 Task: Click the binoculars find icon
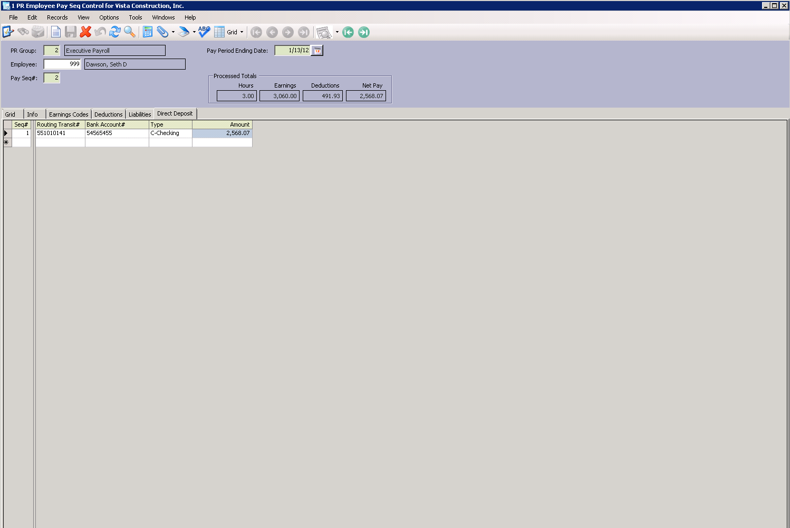[x=23, y=32]
